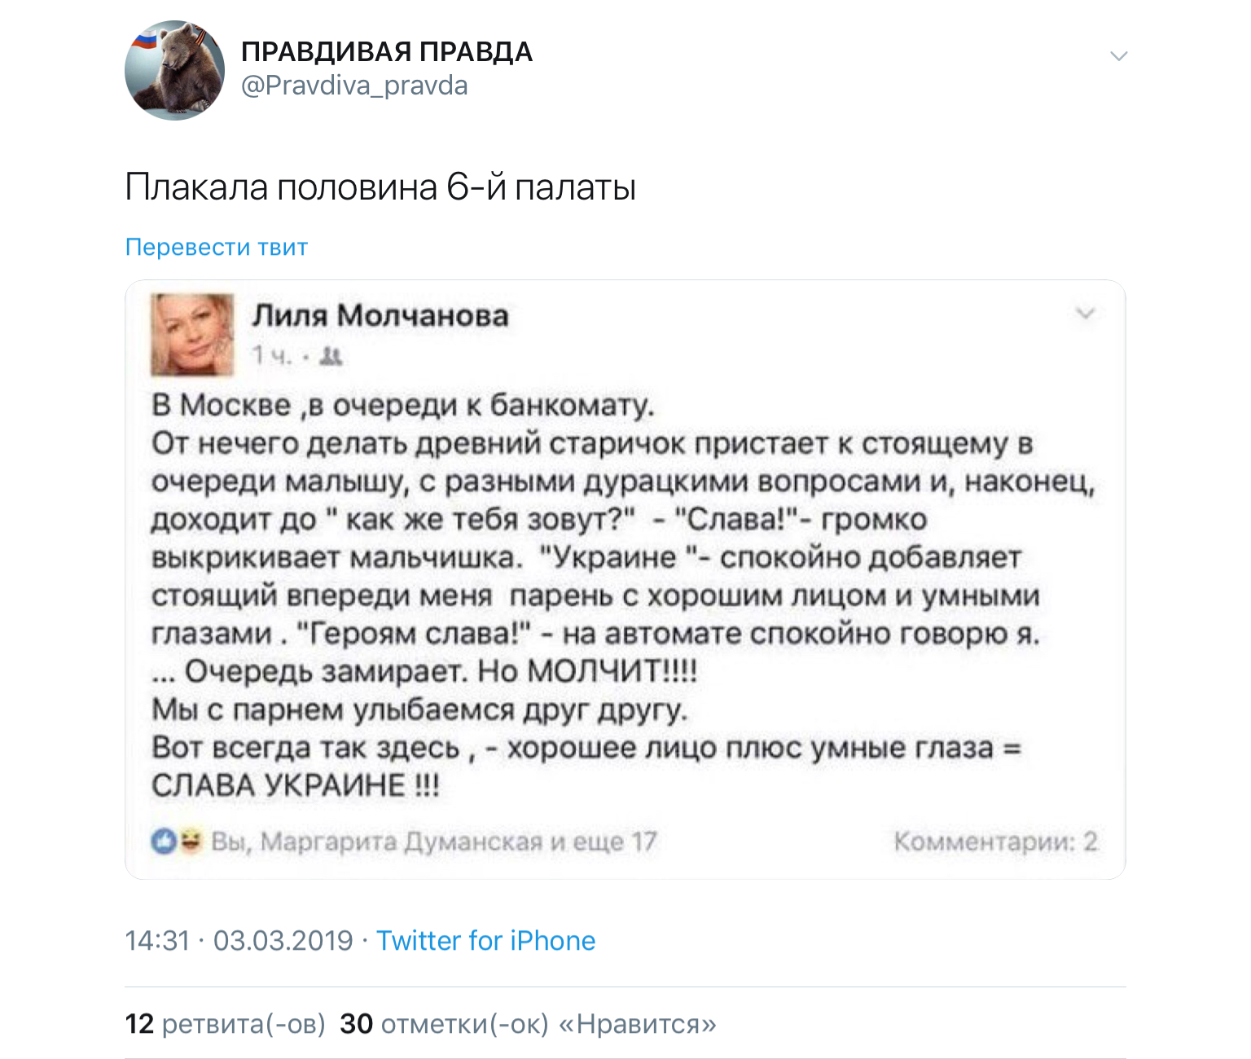Viewport: 1251px width, 1059px height.
Task: Click Лиля Молчанова's profile photo
Action: [x=192, y=335]
